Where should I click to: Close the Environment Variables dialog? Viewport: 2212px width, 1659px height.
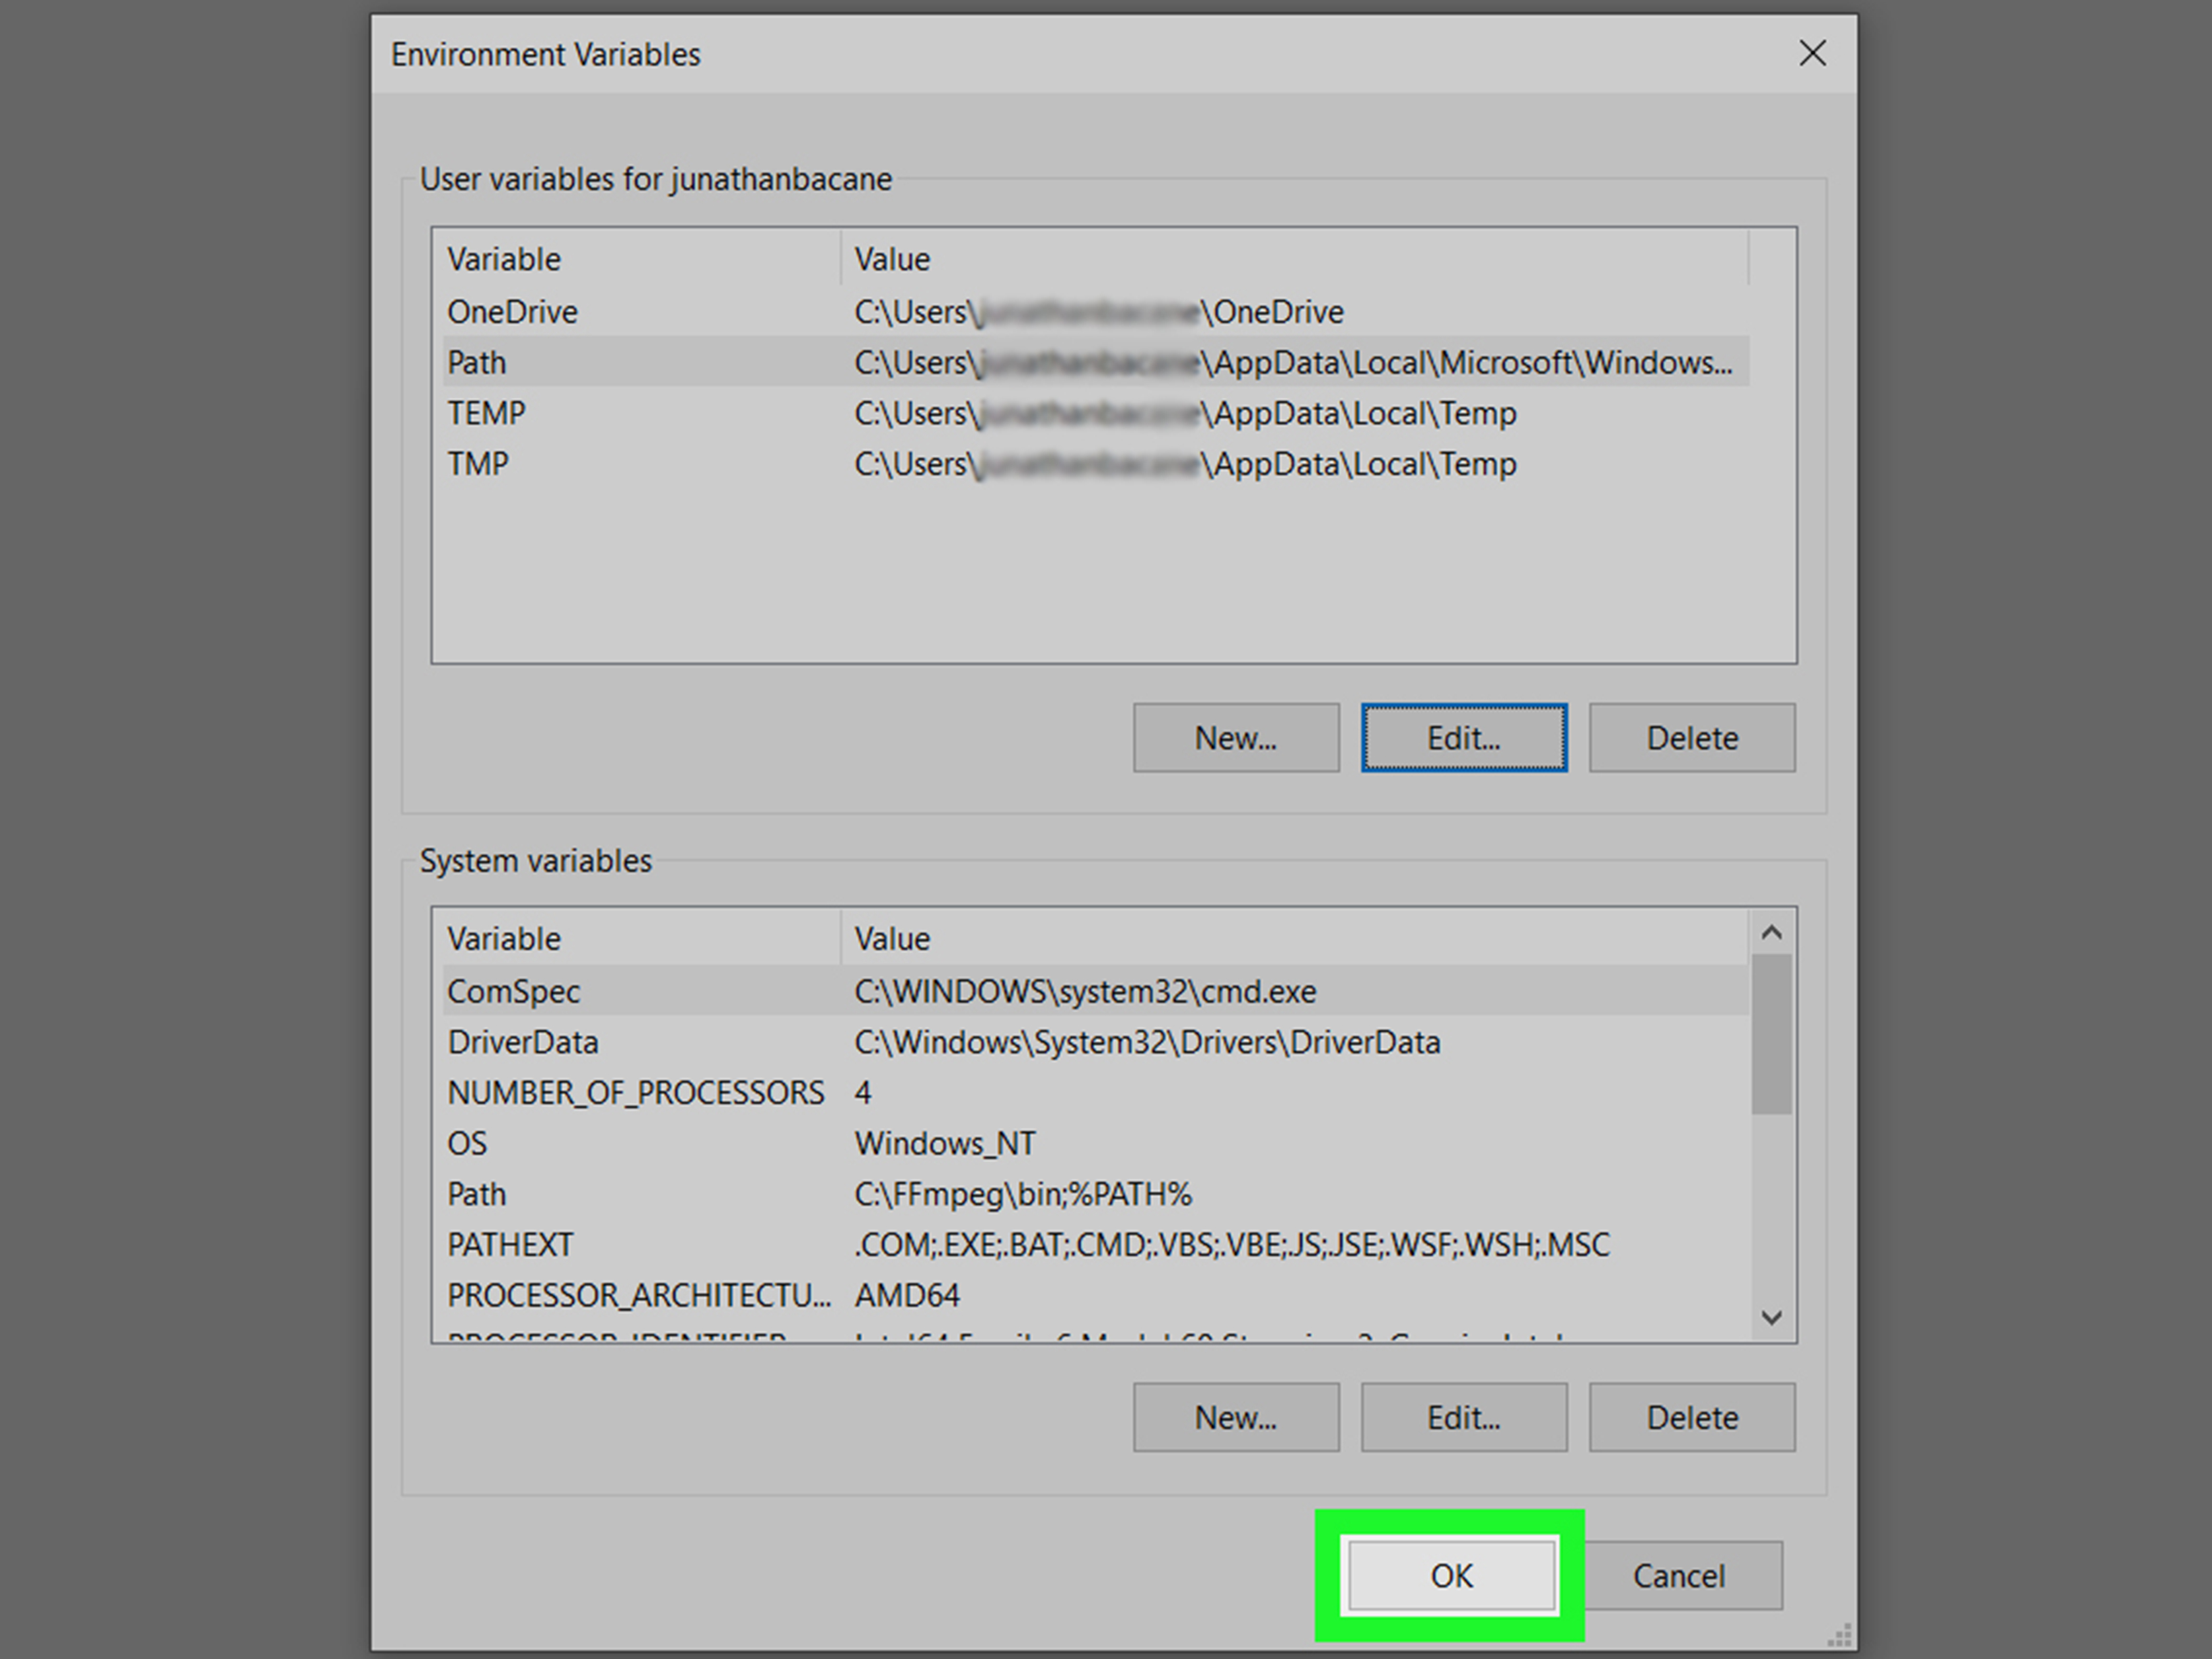click(1812, 54)
